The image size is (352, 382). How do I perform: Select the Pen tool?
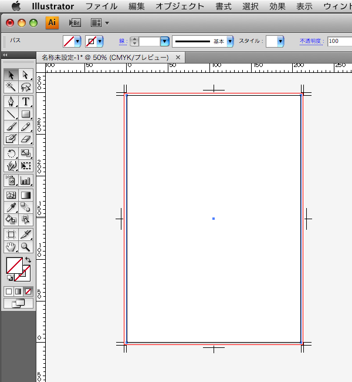[x=11, y=101]
